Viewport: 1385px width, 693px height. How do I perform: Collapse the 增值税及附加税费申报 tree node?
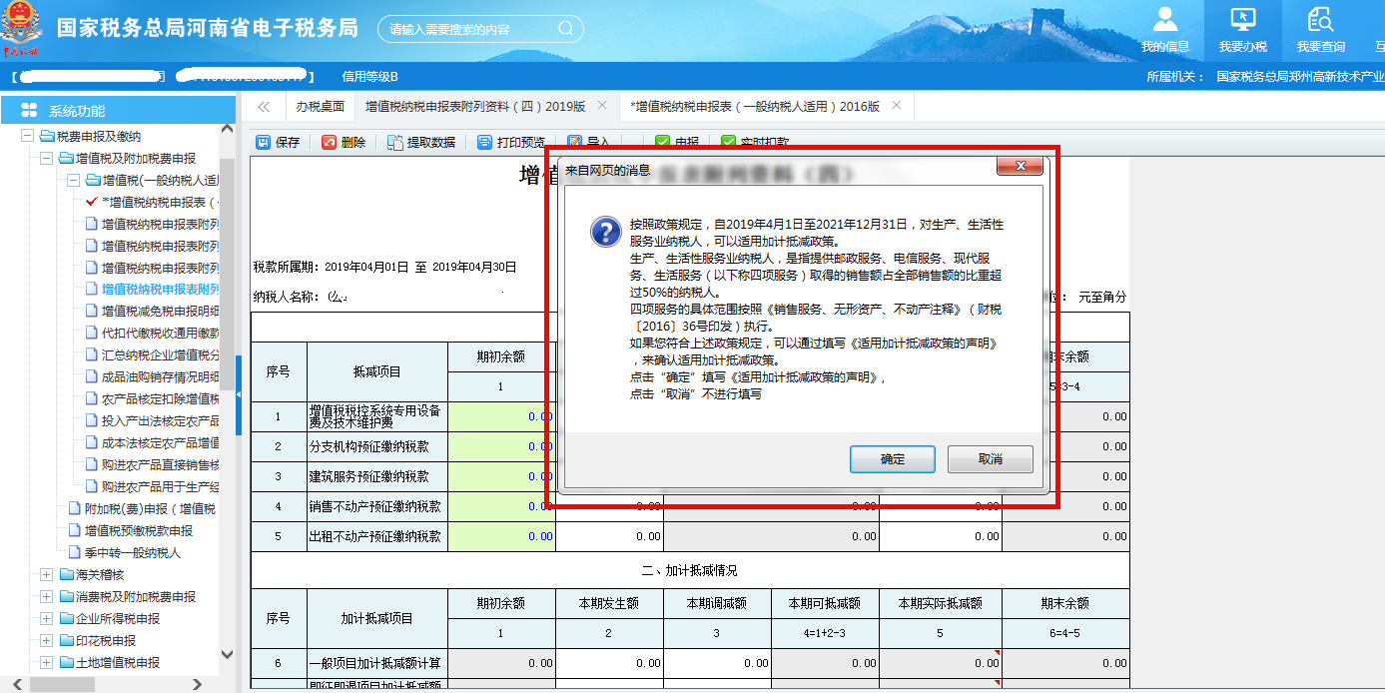[x=49, y=156]
